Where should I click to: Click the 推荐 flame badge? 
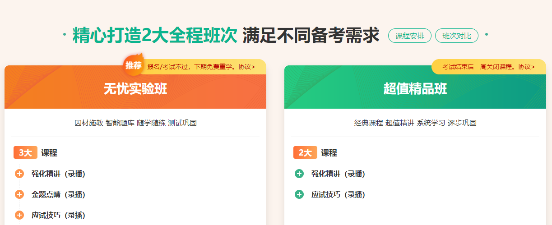(x=134, y=66)
